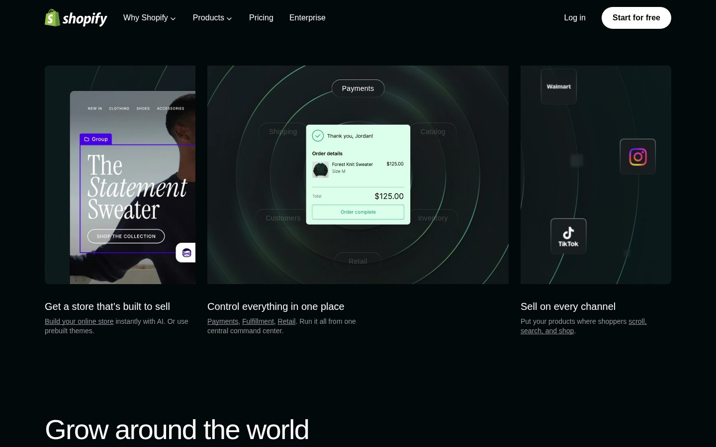This screenshot has width=716, height=447.
Task: Click the Sell on every channel heading
Action: pos(568,306)
